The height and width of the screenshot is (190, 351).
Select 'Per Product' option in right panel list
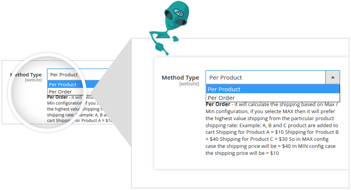pos(273,89)
